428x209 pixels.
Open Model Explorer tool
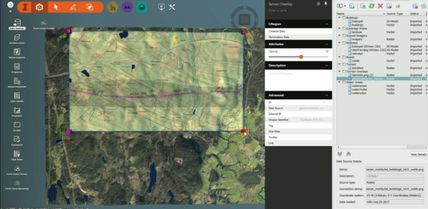pyautogui.click(x=17, y=54)
